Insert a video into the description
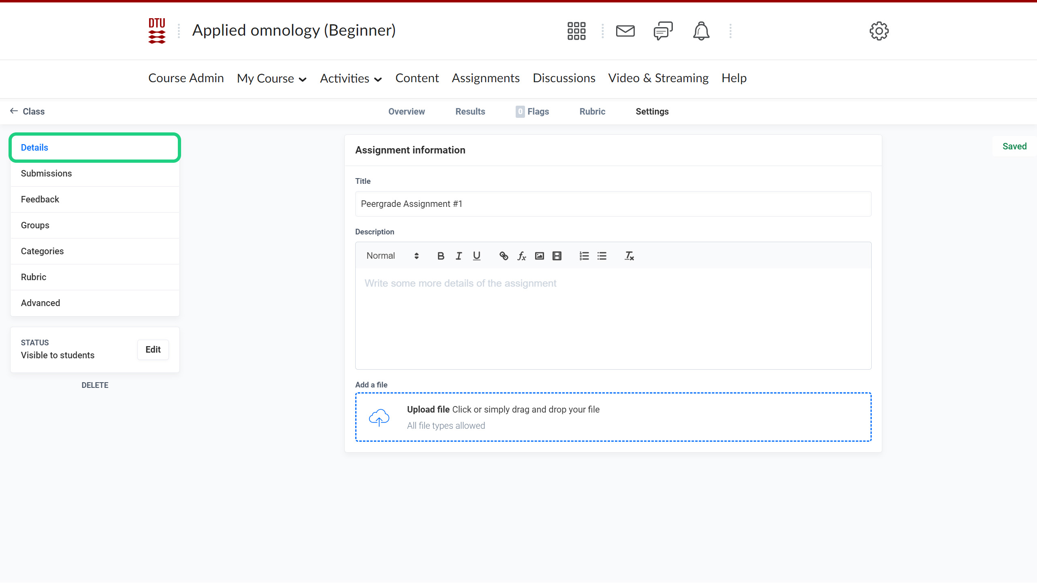Screen dimensions: 1037x583 (557, 256)
